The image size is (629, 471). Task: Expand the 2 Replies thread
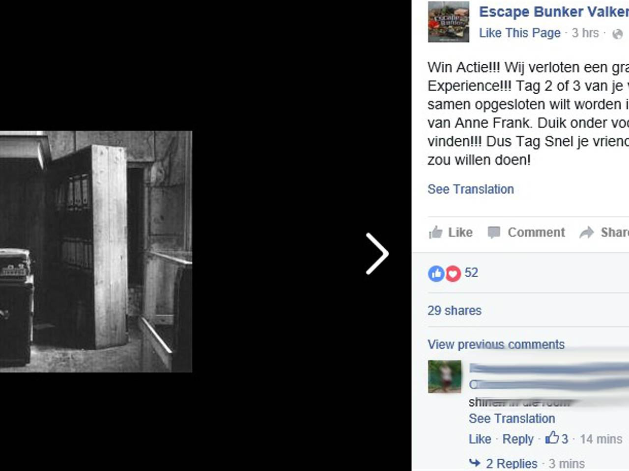(x=512, y=463)
